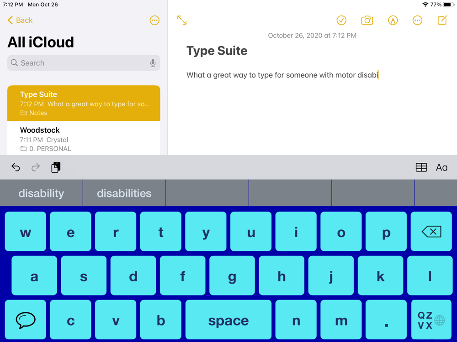Tap the space bar
457x342 pixels.
click(228, 320)
